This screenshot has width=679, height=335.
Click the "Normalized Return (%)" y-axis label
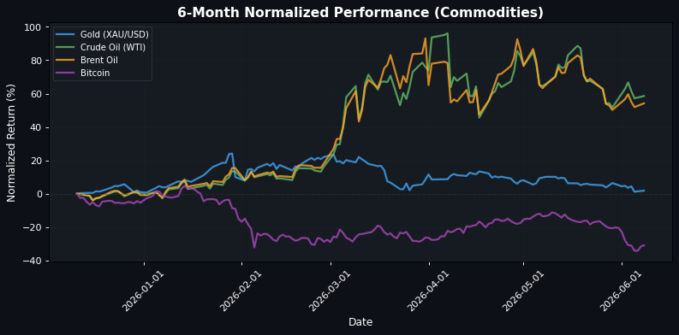coord(11,142)
